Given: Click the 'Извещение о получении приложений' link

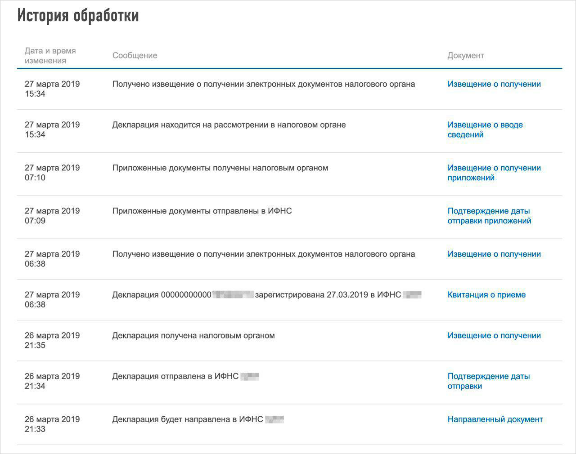Looking at the screenshot, I should coord(494,173).
